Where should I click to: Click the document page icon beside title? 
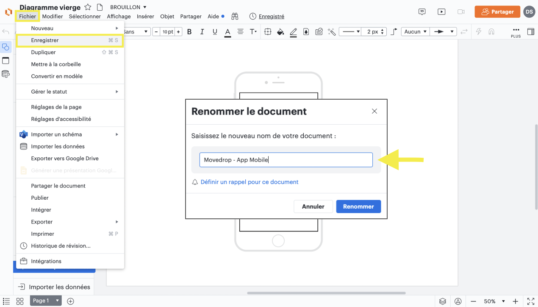point(100,7)
